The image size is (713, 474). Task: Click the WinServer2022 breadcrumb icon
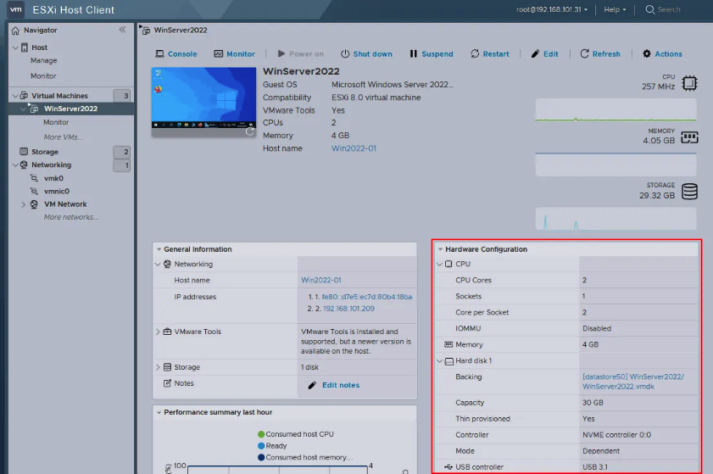point(146,31)
